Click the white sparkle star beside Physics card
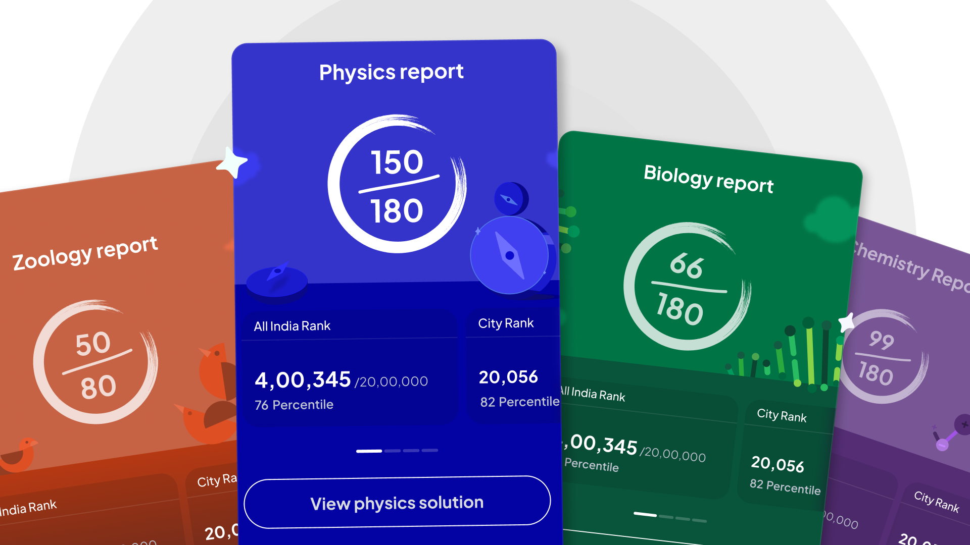This screenshot has width=970, height=545. pos(232,162)
